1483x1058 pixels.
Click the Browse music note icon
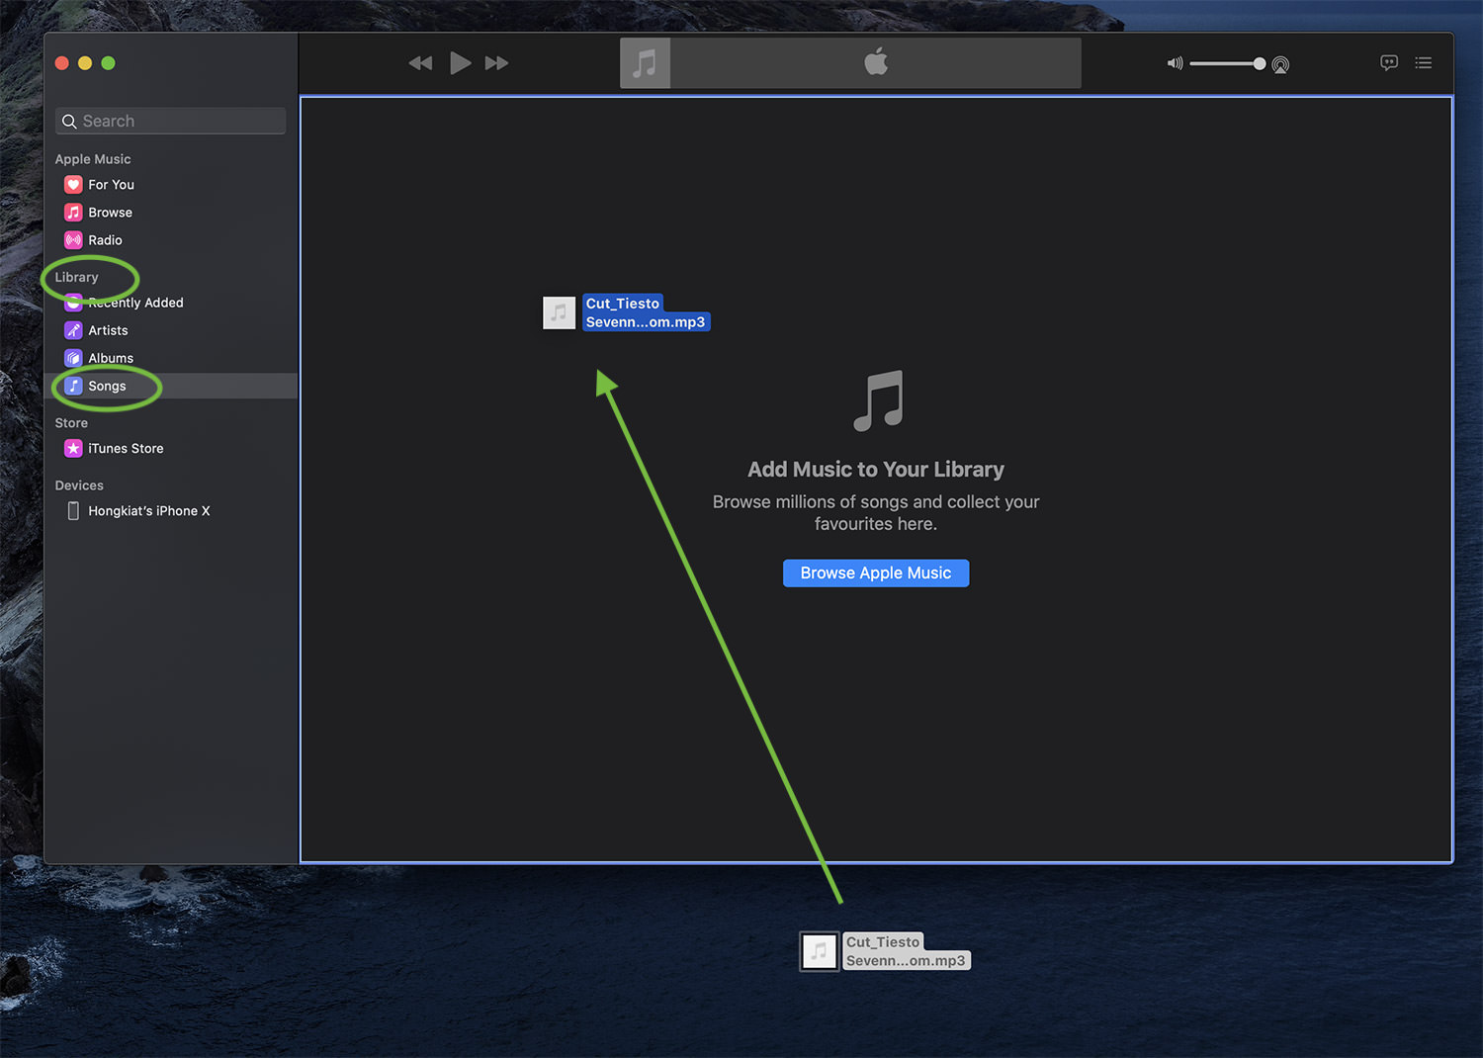tap(73, 213)
